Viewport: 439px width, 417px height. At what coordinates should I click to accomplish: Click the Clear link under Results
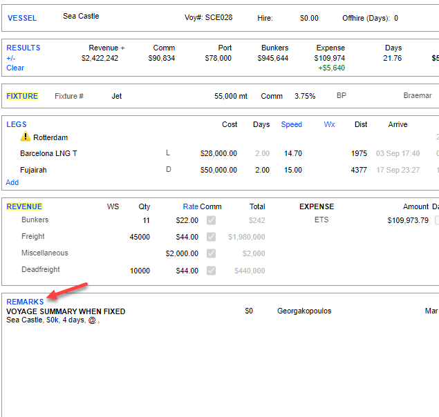pos(15,68)
